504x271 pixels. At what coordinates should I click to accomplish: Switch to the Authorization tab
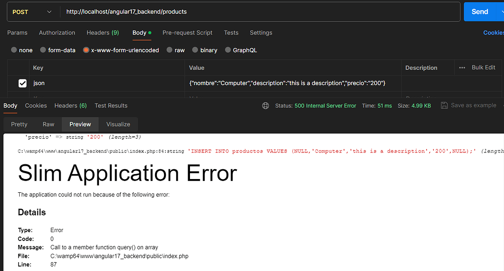coord(57,33)
